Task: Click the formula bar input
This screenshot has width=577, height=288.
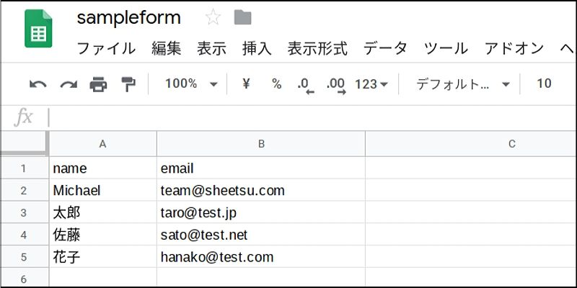Action: pos(312,117)
